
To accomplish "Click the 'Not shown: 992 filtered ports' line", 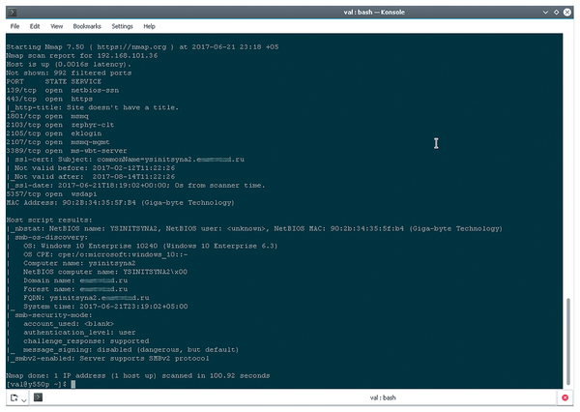I will tap(69, 73).
